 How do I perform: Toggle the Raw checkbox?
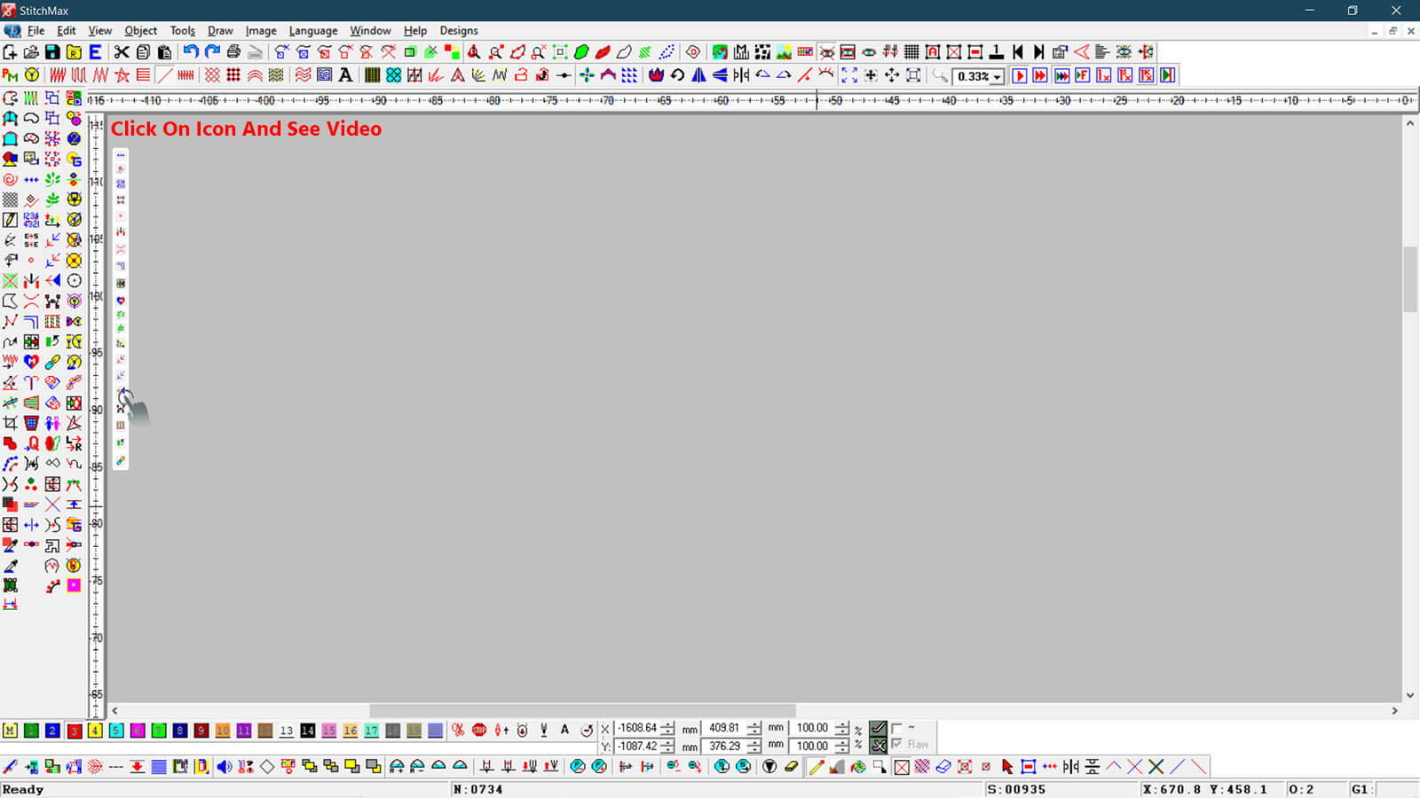(x=897, y=745)
